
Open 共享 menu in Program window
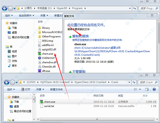pyautogui.click(x=44, y=15)
